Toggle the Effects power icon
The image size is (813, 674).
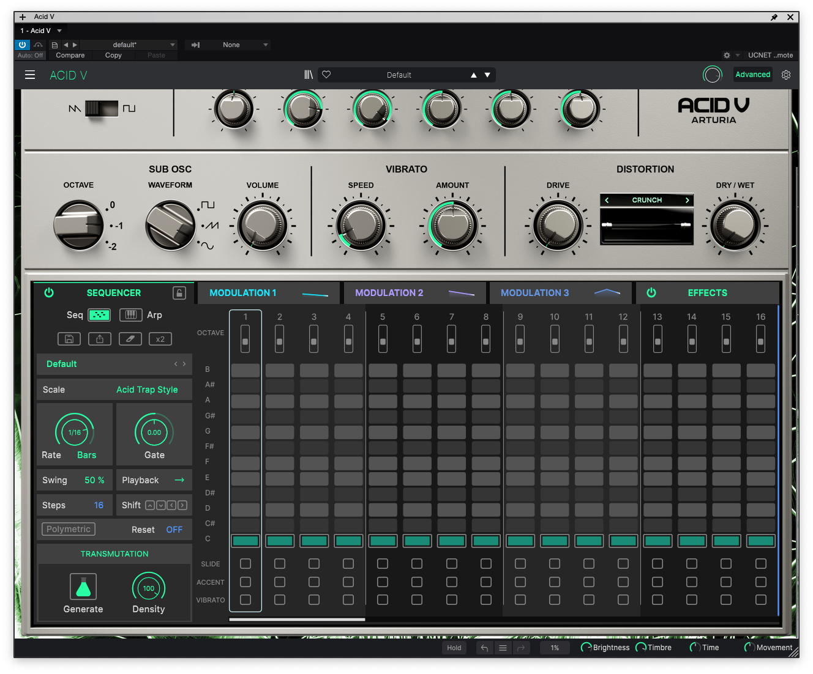651,292
